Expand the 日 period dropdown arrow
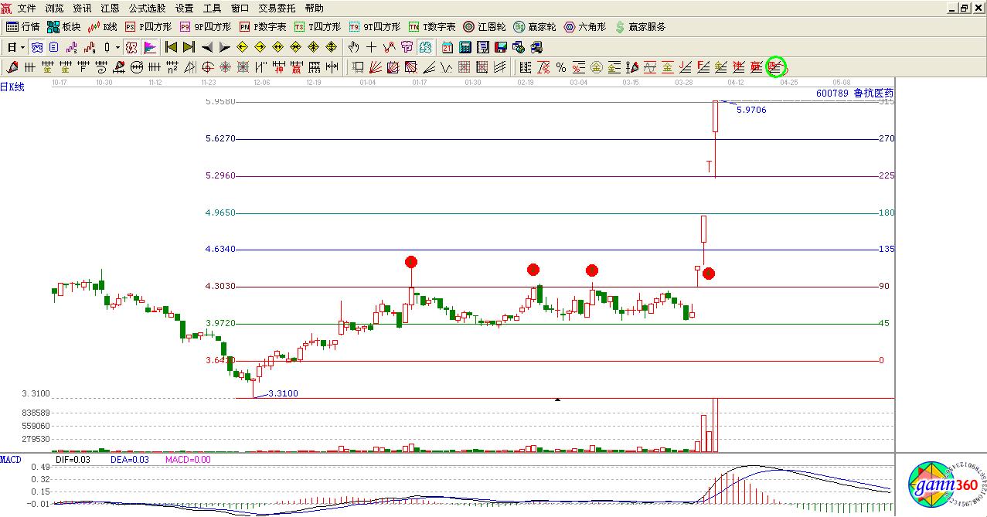This screenshot has width=987, height=517. 23,47
